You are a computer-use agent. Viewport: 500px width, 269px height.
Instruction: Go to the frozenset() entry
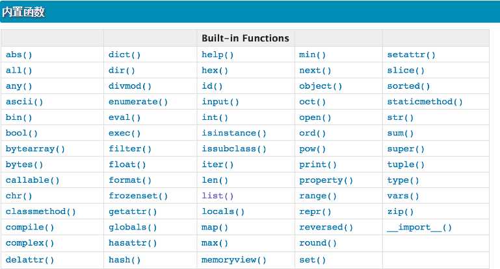click(x=138, y=196)
